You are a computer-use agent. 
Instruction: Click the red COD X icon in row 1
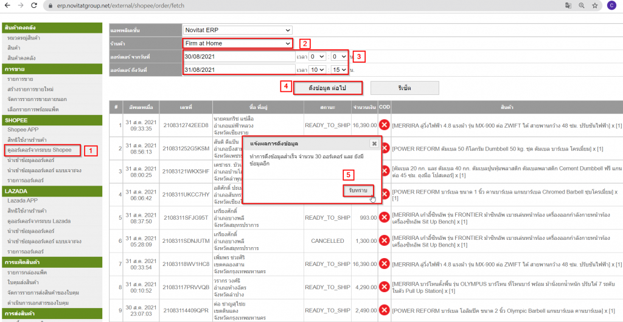385,125
